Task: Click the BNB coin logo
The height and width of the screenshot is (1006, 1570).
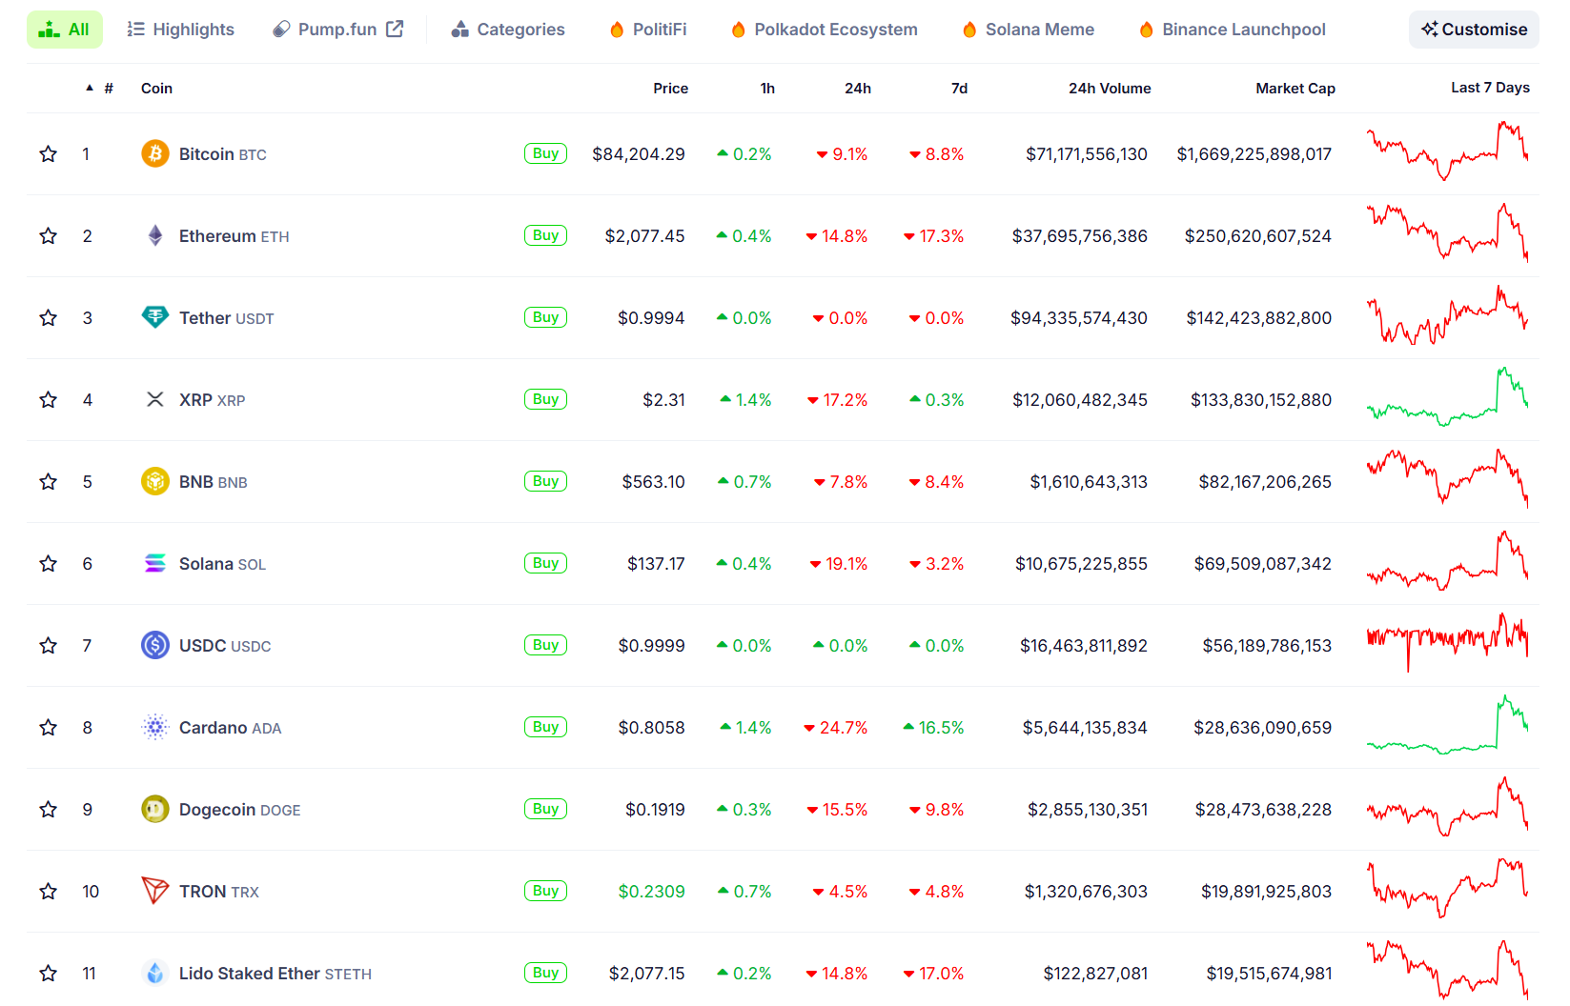Action: pos(155,481)
